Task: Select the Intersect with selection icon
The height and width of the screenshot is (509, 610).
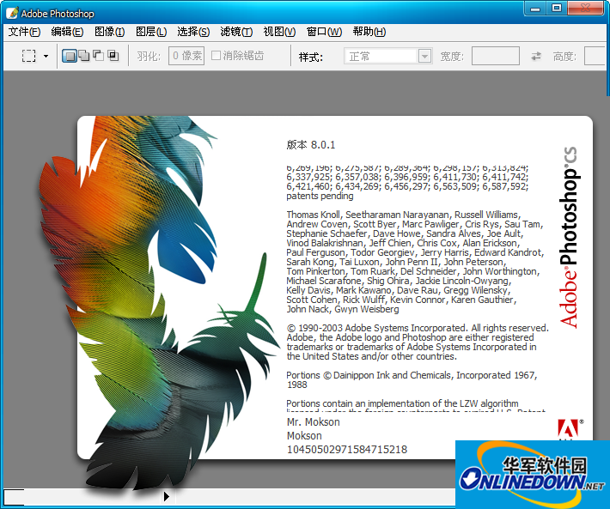Action: pyautogui.click(x=113, y=57)
